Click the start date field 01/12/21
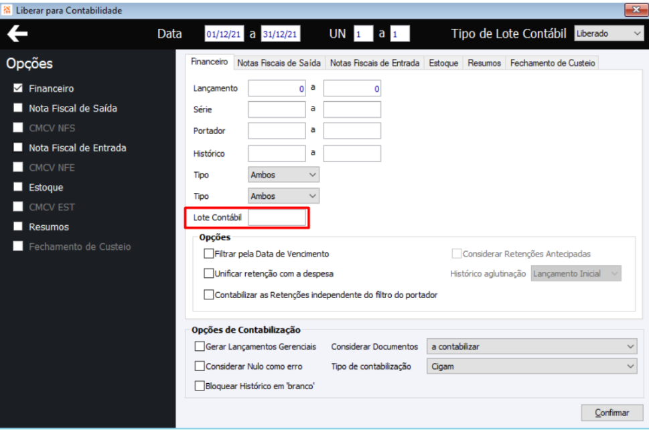 coord(224,34)
